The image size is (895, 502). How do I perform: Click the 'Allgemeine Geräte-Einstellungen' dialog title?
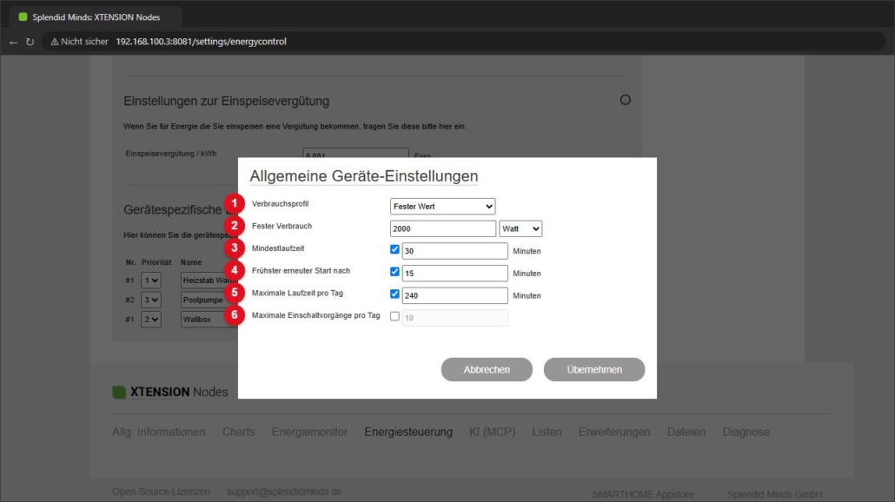tap(363, 176)
